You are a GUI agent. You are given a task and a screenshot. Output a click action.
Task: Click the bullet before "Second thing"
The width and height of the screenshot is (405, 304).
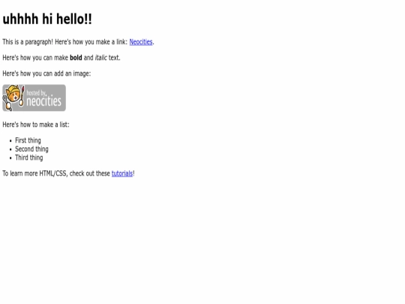coord(10,149)
